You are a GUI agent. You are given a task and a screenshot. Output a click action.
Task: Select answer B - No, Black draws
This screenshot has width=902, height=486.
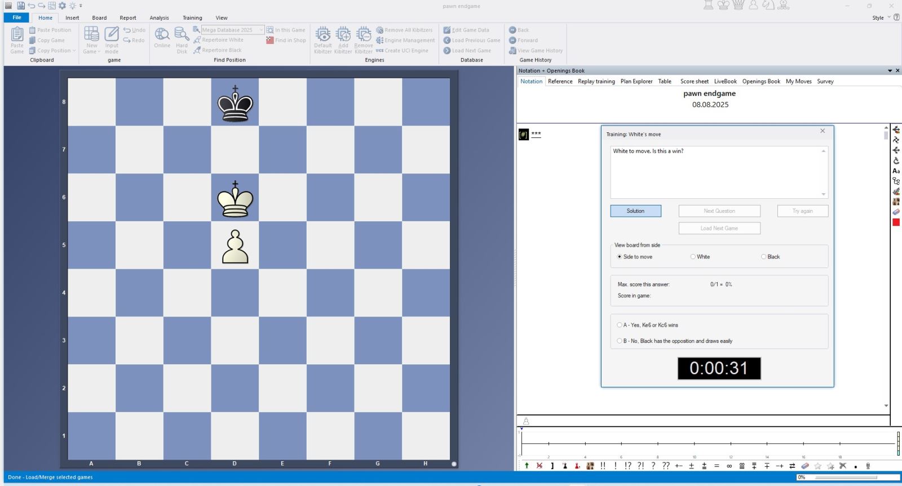pyautogui.click(x=620, y=341)
